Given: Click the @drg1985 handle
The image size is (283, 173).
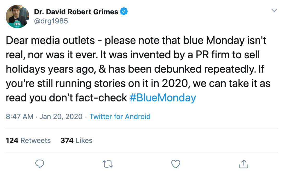Looking at the screenshot, I should point(51,21).
